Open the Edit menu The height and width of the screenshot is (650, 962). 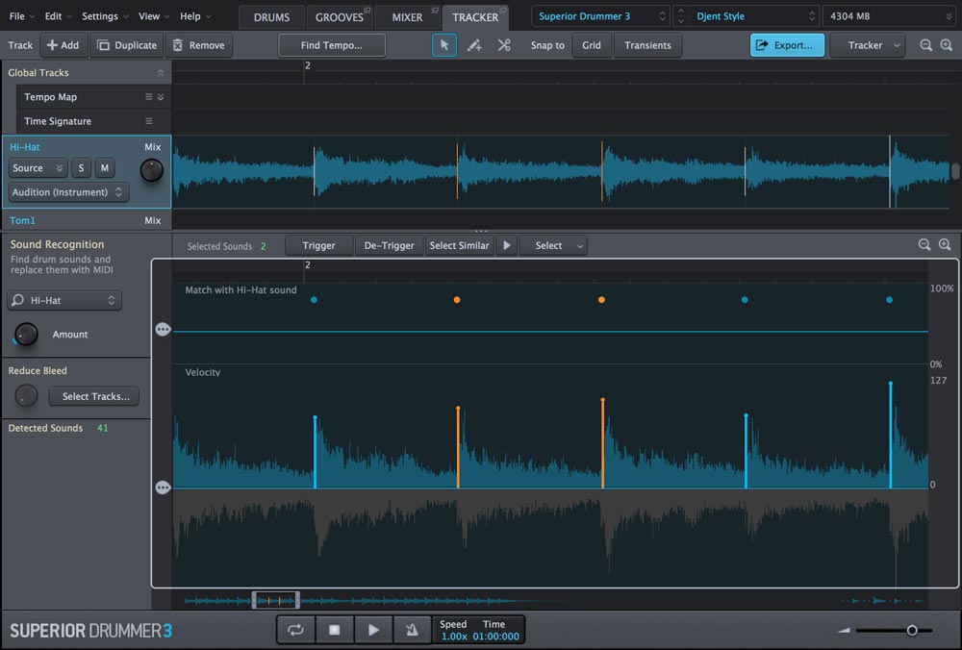tap(58, 16)
